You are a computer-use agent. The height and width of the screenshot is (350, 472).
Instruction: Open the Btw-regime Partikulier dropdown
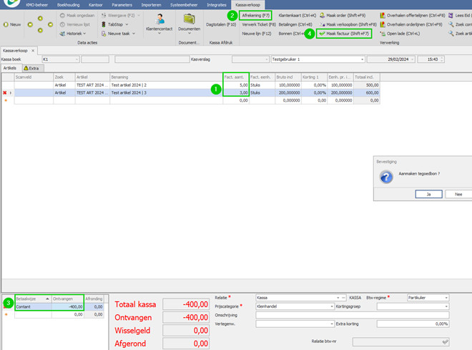[x=446, y=298]
